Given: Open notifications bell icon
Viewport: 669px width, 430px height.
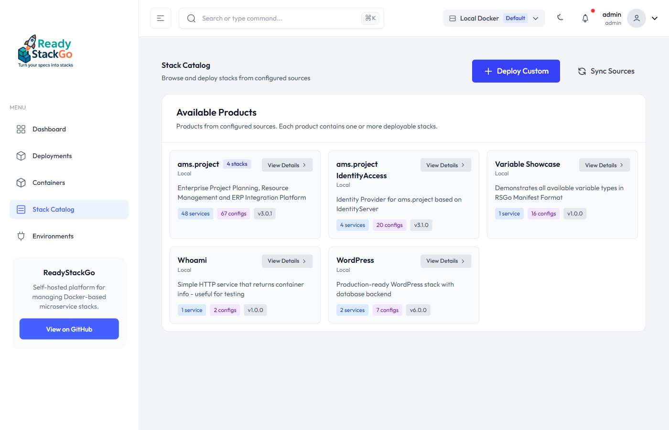Looking at the screenshot, I should (585, 18).
